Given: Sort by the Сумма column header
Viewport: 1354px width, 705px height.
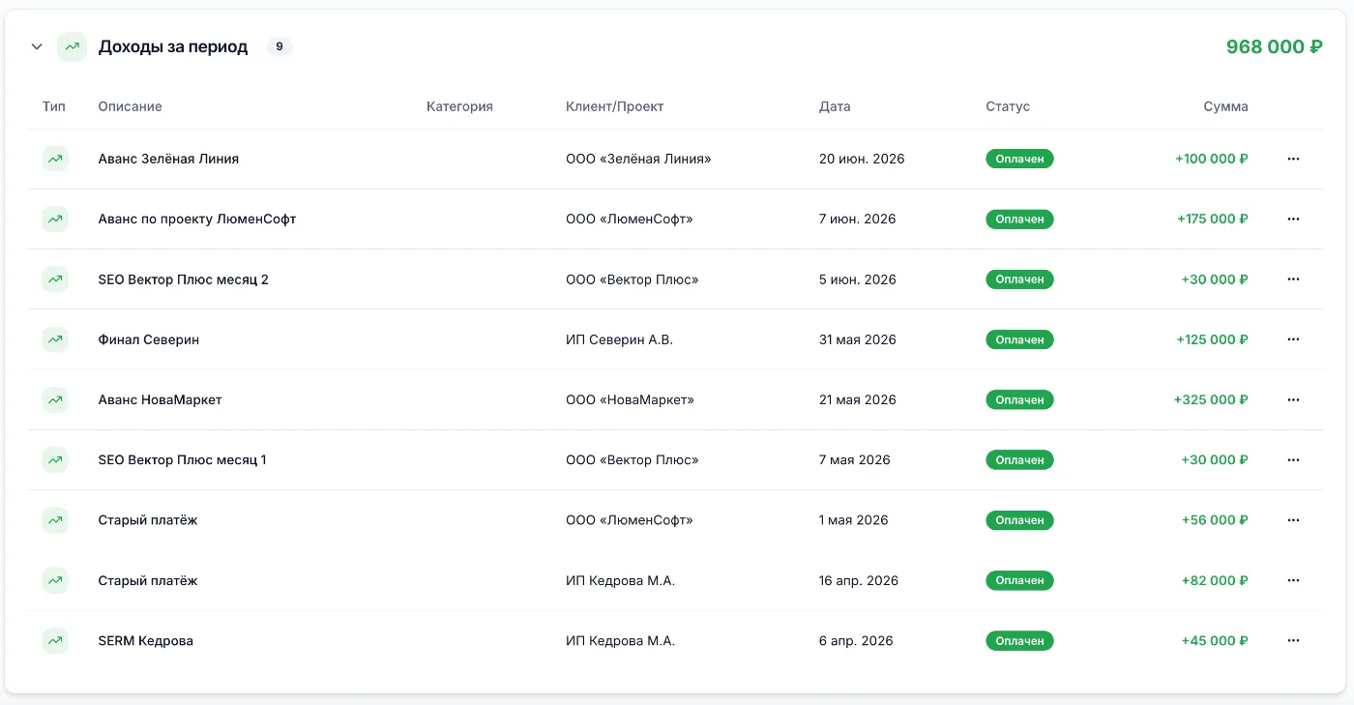Looking at the screenshot, I should click(x=1225, y=106).
